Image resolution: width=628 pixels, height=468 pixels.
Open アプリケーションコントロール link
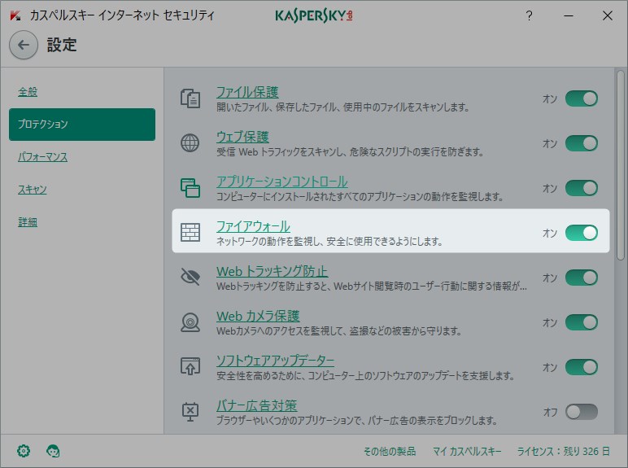click(282, 182)
